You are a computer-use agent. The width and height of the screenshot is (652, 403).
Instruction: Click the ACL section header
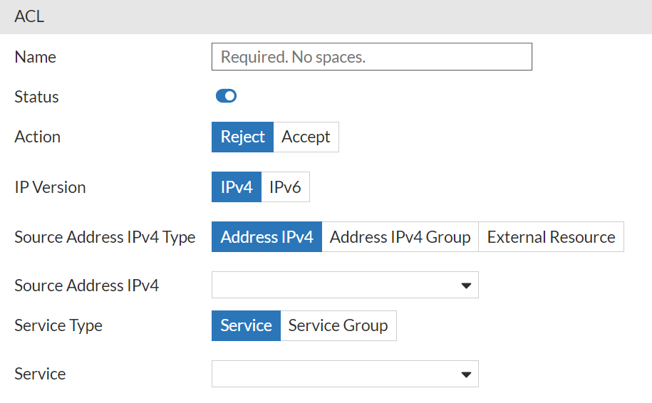tap(29, 16)
